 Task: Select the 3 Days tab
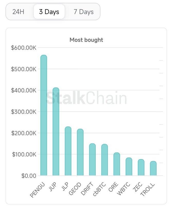point(49,12)
